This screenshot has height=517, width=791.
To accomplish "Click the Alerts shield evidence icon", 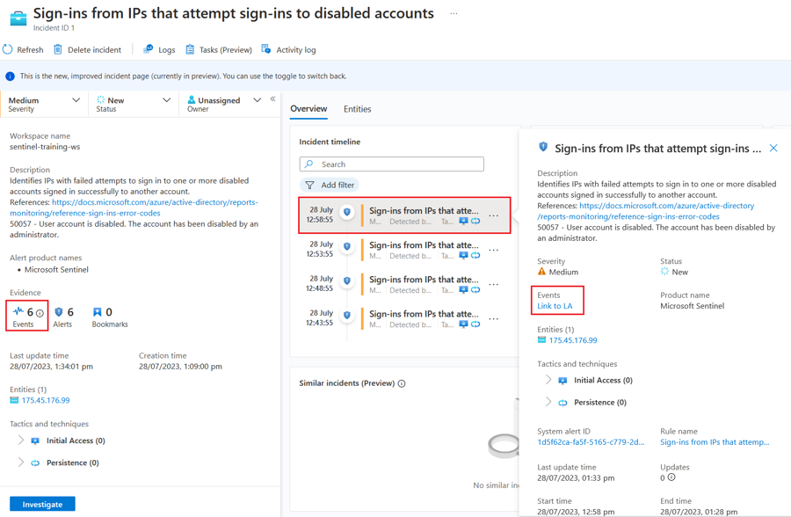I will 59,312.
